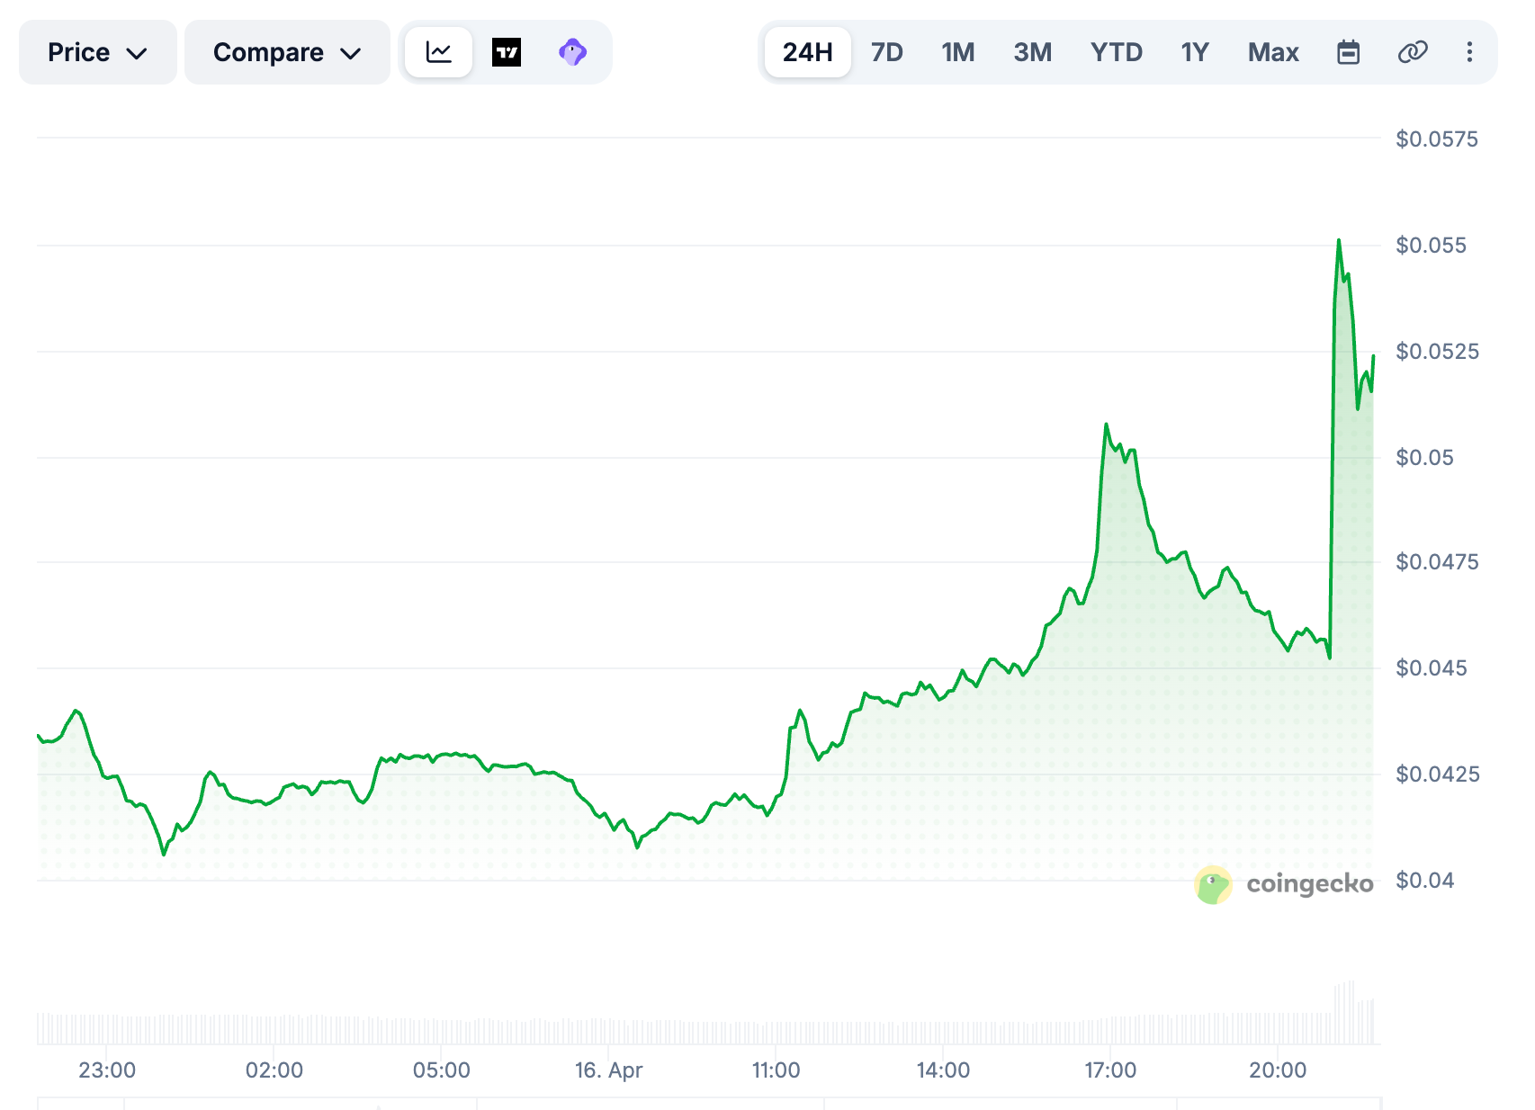Click the volume bars near 20:00
Screen dimensions: 1535x1110
(1278, 1027)
